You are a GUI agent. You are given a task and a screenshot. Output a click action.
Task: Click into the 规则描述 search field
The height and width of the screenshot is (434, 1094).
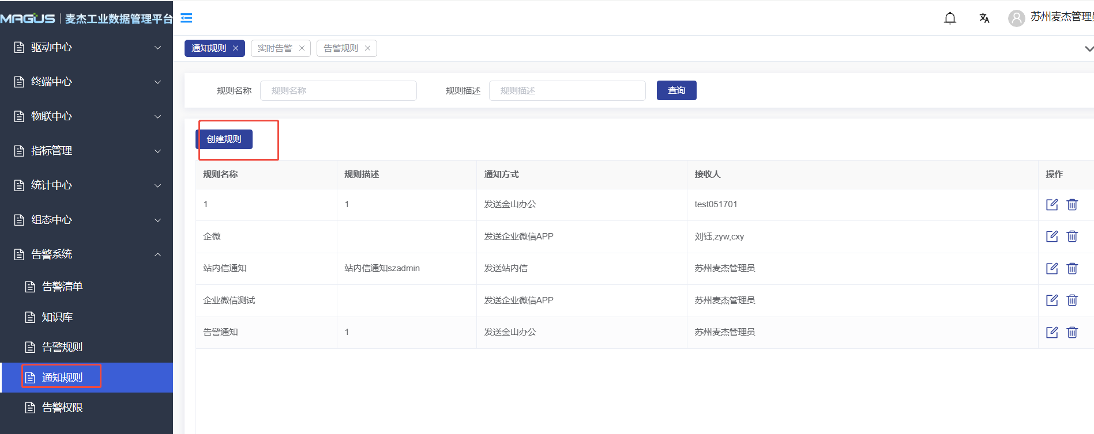[x=567, y=91]
